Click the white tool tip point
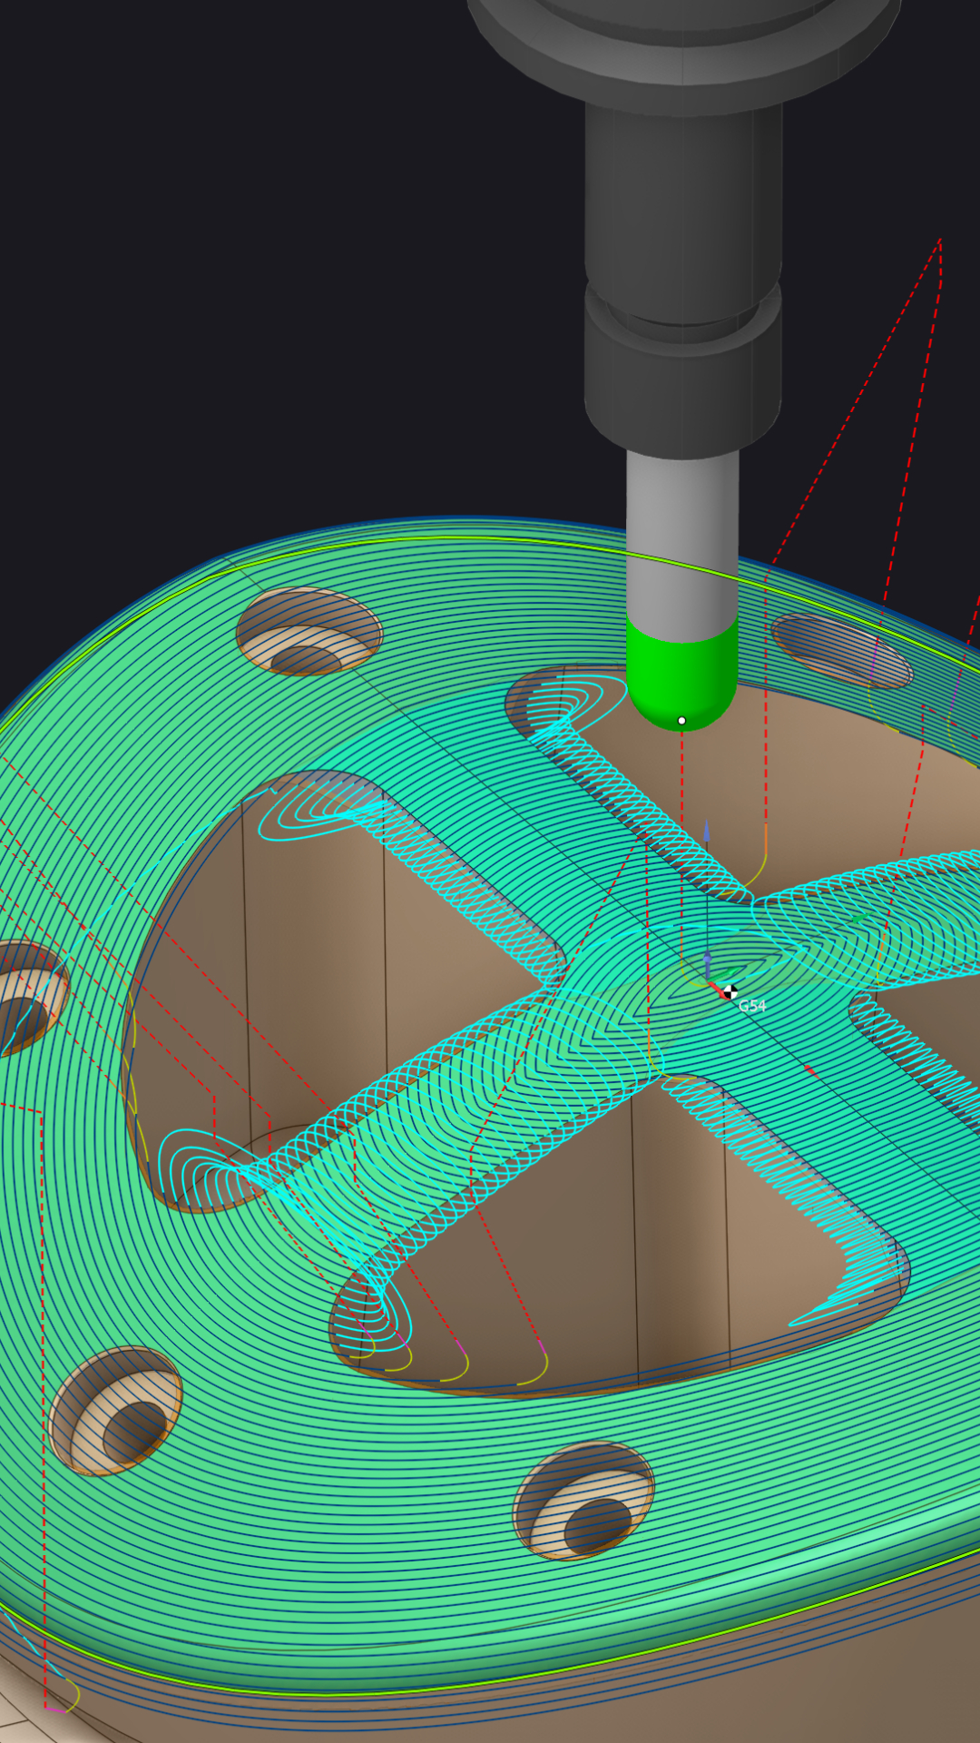980x1743 pixels. pos(681,721)
